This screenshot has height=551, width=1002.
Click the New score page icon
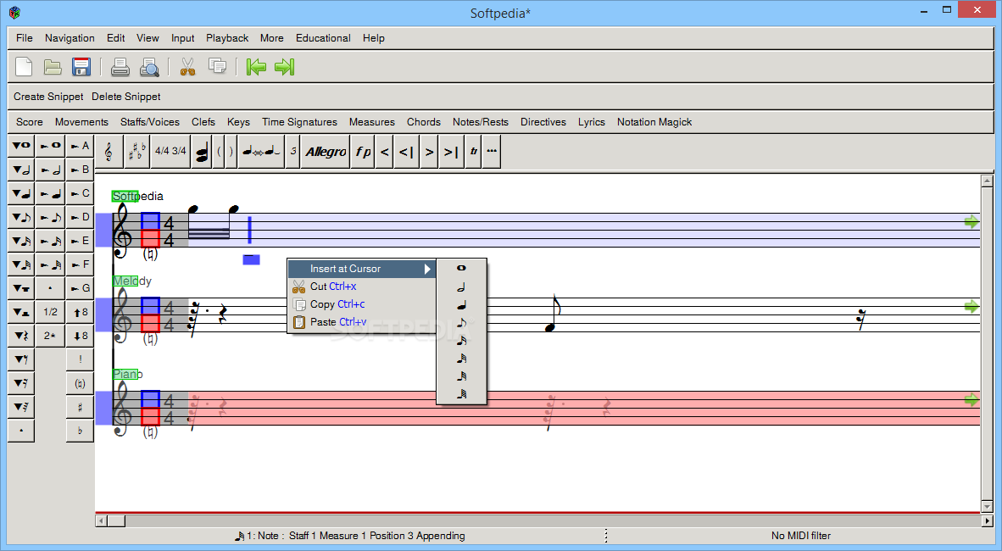click(24, 66)
